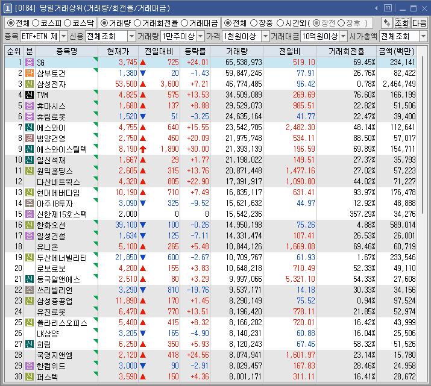
Task: Click the 신 badge in 두산에너빌리티 row
Action: coord(30,258)
